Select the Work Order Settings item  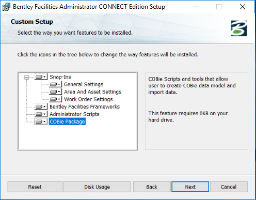pyautogui.click(x=88, y=99)
